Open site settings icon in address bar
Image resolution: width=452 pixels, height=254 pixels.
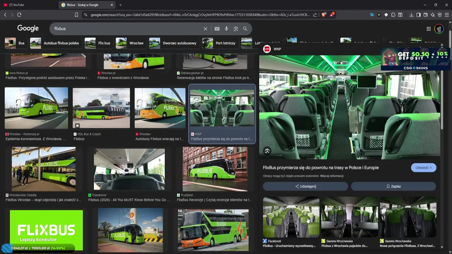[x=85, y=15]
